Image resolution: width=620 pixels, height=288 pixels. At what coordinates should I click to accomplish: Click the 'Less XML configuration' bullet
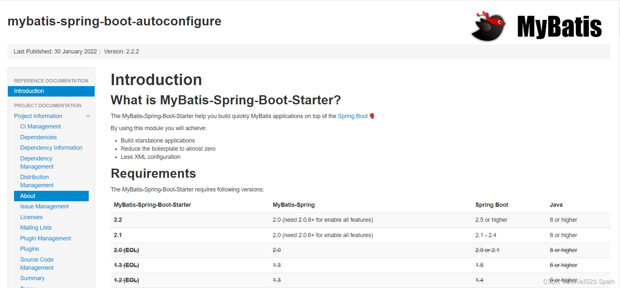tap(150, 157)
